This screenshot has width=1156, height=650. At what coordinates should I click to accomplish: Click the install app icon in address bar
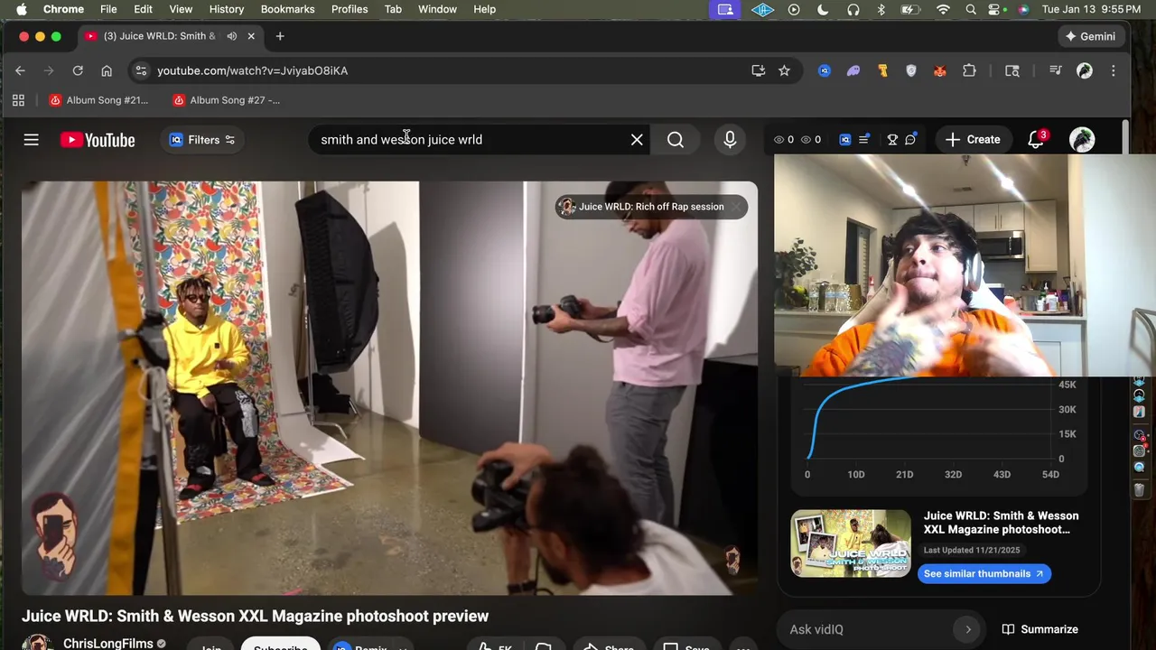pyautogui.click(x=759, y=70)
